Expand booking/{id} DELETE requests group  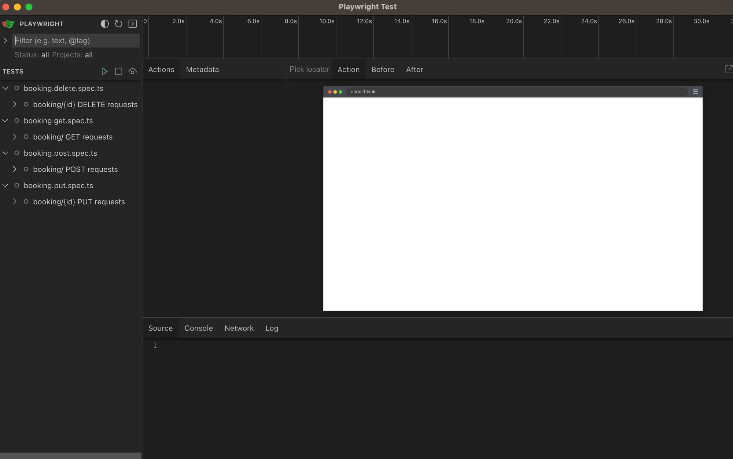tap(15, 104)
